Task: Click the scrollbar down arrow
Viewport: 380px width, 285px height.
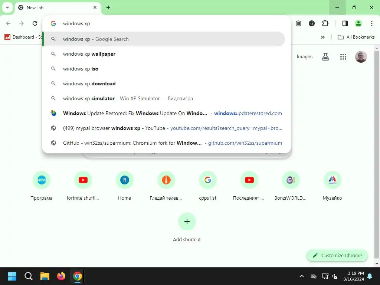Action: pos(377,264)
